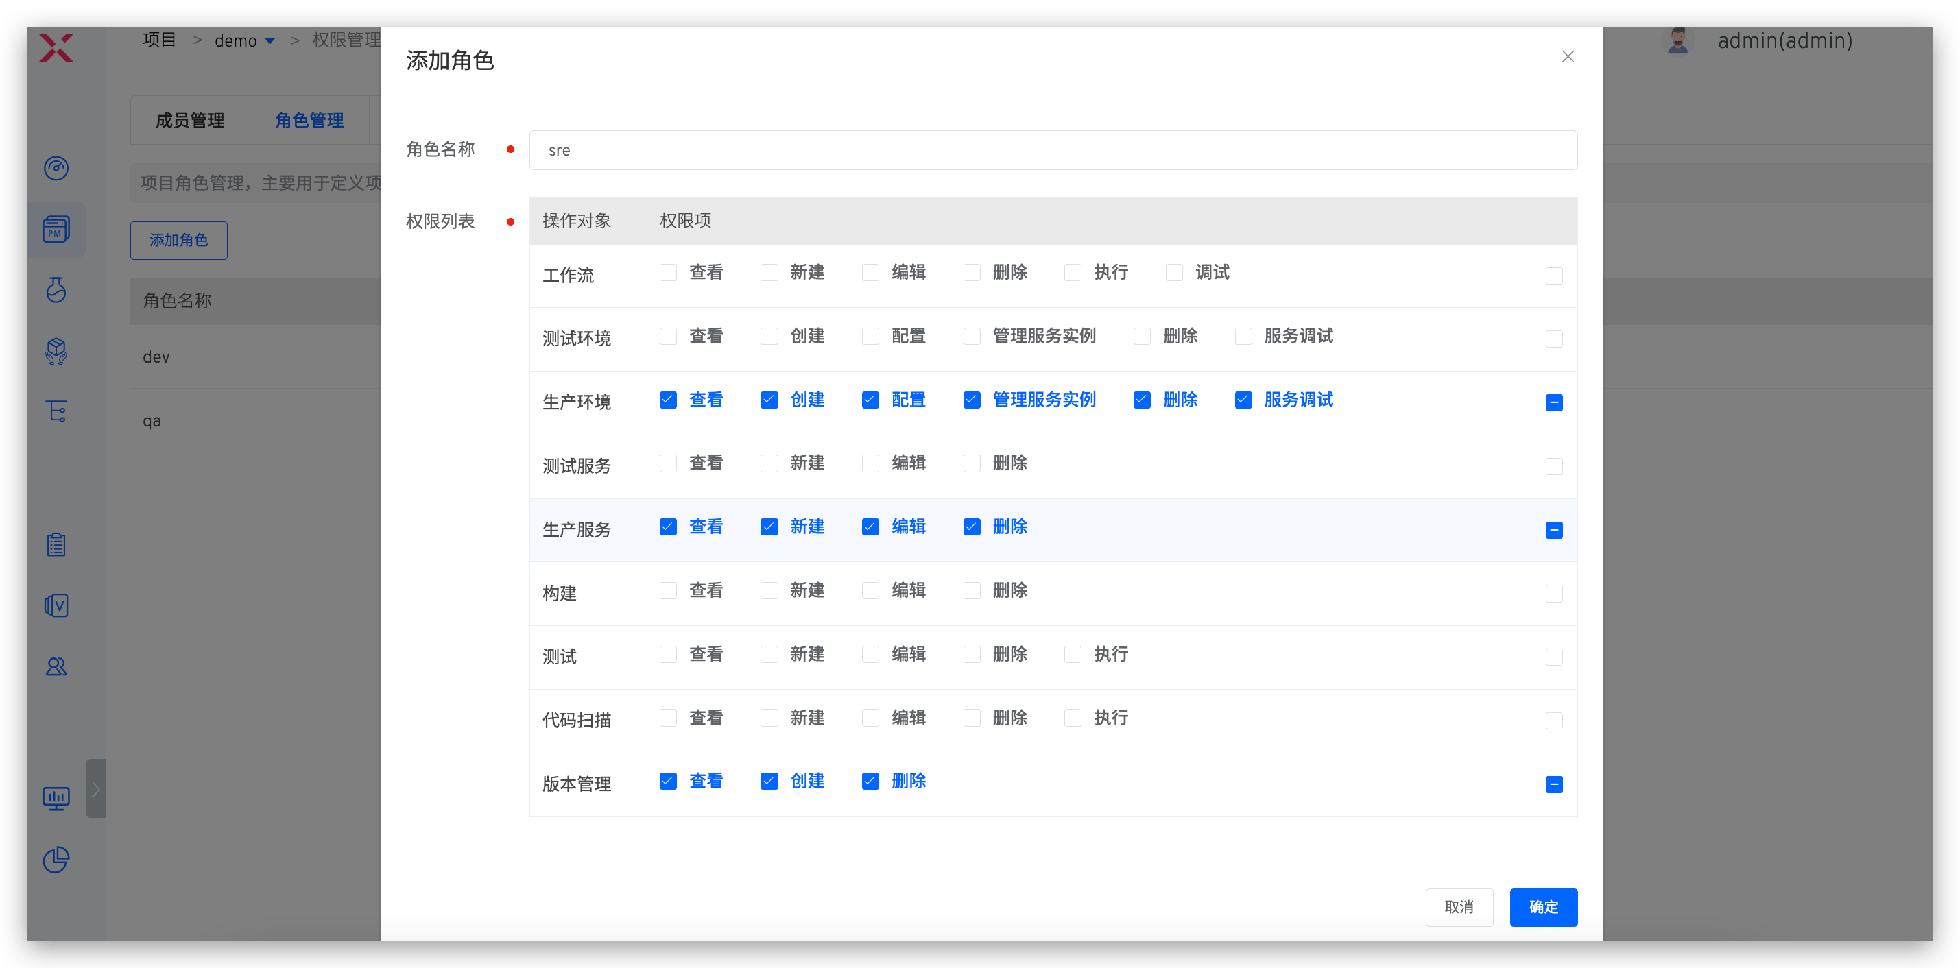Expand the collapsed sidebar with arrow handle
Screen dimensions: 1960x968
(96, 788)
